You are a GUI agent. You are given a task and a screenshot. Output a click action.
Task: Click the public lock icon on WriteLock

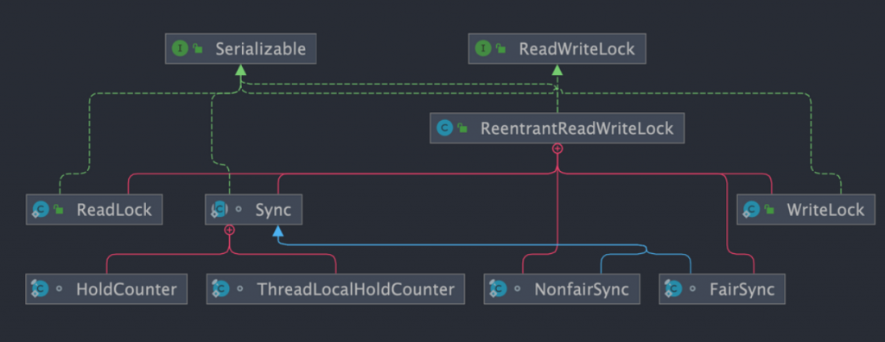769,210
